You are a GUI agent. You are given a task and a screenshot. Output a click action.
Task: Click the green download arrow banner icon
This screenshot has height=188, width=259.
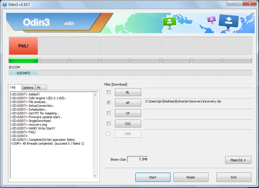pyautogui.click(x=169, y=22)
